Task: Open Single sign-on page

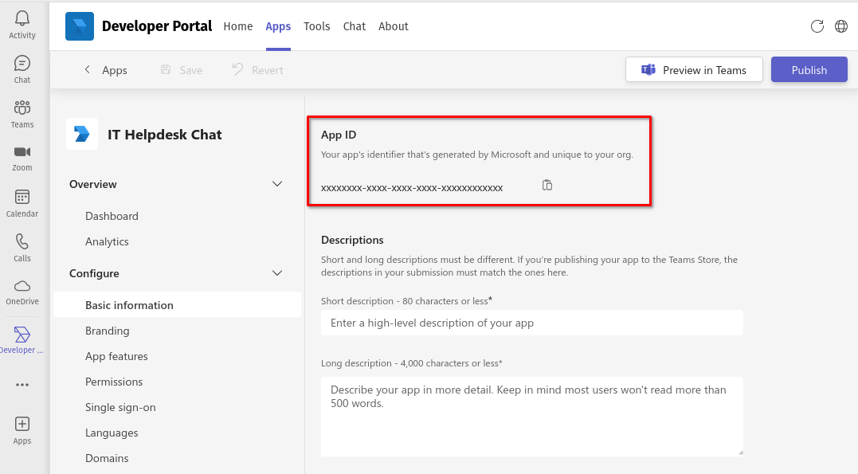Action: coord(120,407)
